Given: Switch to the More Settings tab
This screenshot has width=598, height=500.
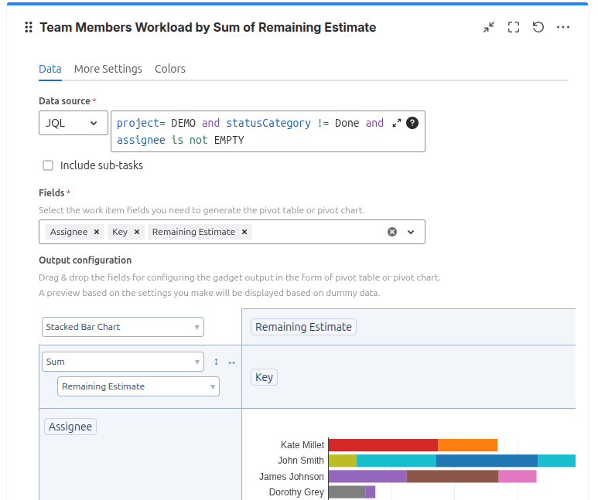Looking at the screenshot, I should pos(108,69).
